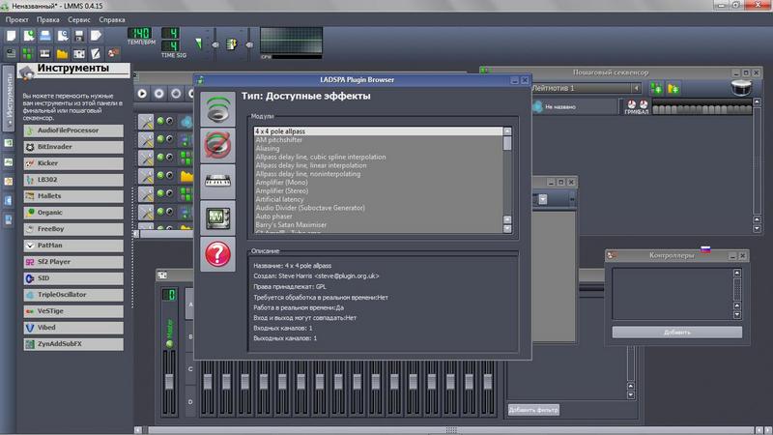Create a new project from the toolbar
773x435 pixels.
(12, 36)
